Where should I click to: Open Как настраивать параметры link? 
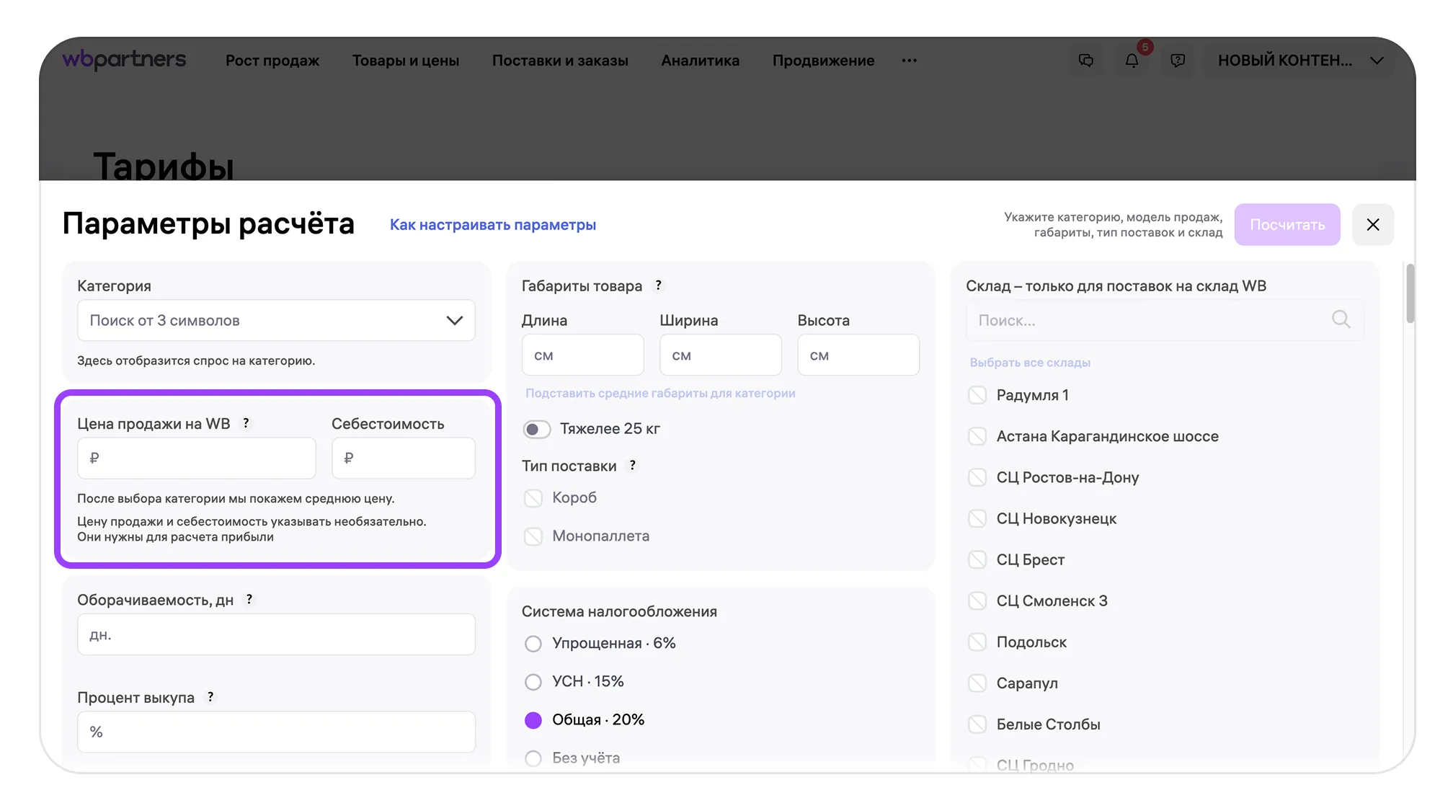[x=493, y=225]
